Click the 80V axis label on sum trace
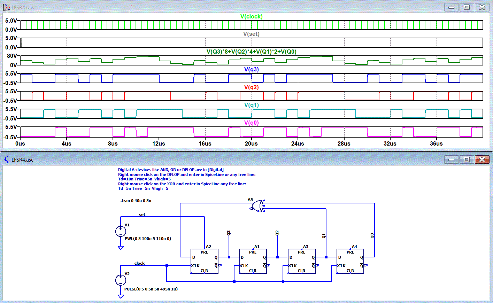This screenshot has height=303, width=493. tap(12, 56)
